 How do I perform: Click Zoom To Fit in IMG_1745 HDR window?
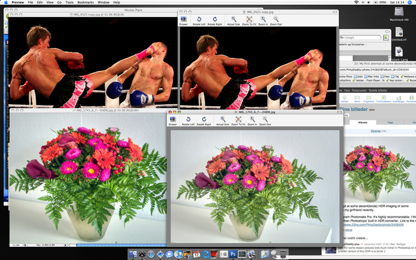(238, 121)
